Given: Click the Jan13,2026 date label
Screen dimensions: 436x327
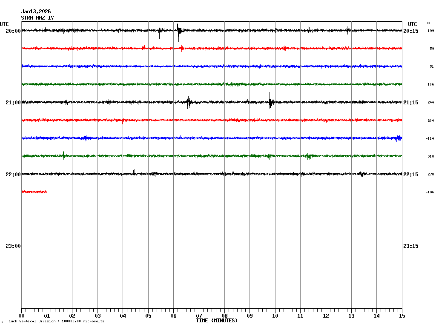Looking at the screenshot, I should (36, 11).
